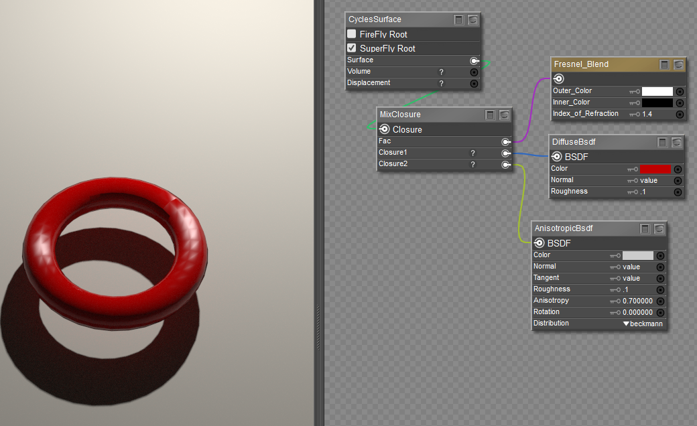Open the DiffuseBsdf red Color swatch
Viewport: 697px width, 426px height.
[655, 169]
